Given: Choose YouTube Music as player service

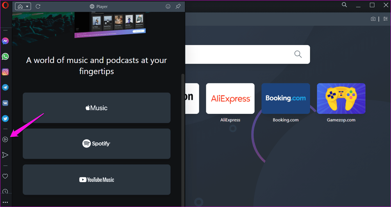Looking at the screenshot, I should coord(97,180).
